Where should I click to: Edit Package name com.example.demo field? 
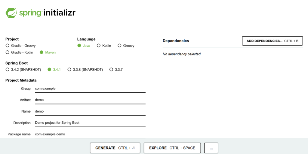90,134
